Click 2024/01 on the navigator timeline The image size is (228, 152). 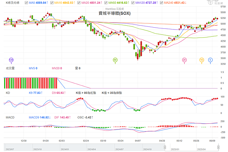[65, 149]
